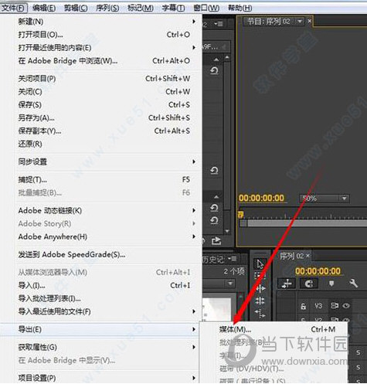367x384 pixels.
Task: Click the nest sequences icon in timeline
Action: click(x=287, y=284)
